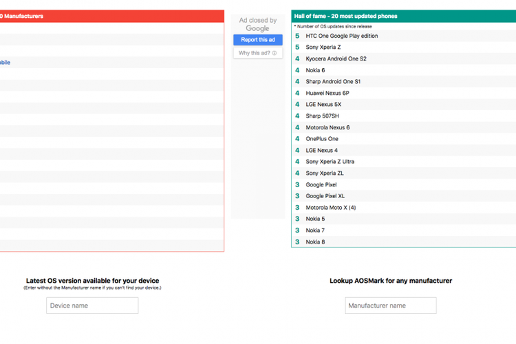Image resolution: width=516 pixels, height=344 pixels.
Task: Click the OnePlus One list entry
Action: click(x=322, y=139)
